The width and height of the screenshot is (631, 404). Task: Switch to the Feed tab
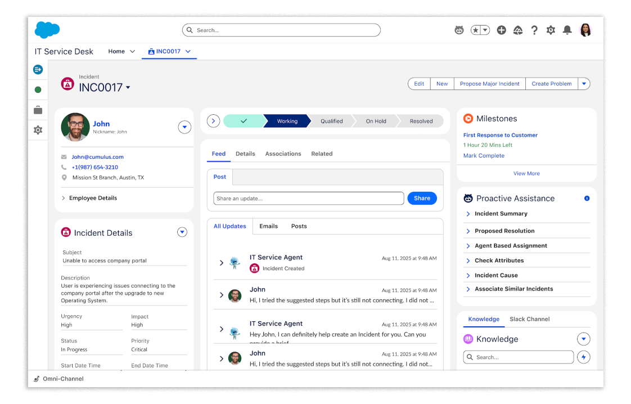219,154
